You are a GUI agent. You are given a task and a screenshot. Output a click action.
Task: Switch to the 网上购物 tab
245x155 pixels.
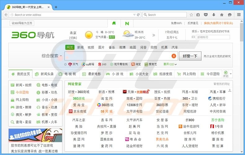coord(186,74)
